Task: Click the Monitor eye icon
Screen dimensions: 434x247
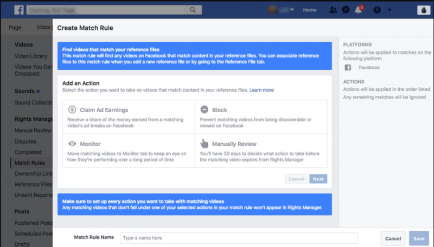Action: tap(72, 144)
